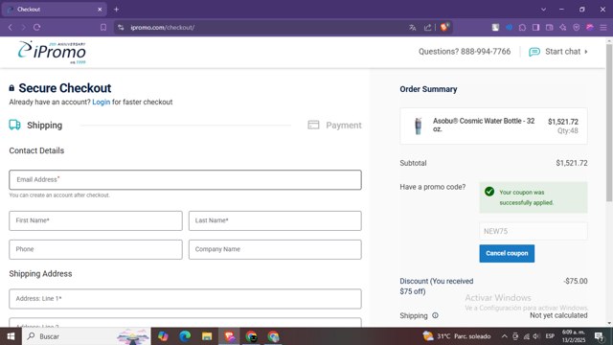Focus the Address Line 1 field
Viewport: 613px width, 345px height.
tap(185, 299)
